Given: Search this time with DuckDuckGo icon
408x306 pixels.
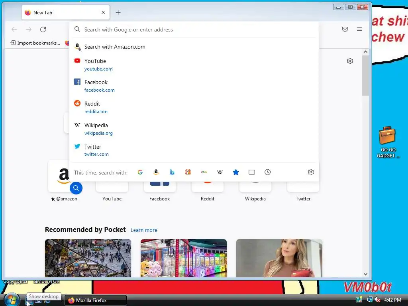Looking at the screenshot, I should 188,172.
